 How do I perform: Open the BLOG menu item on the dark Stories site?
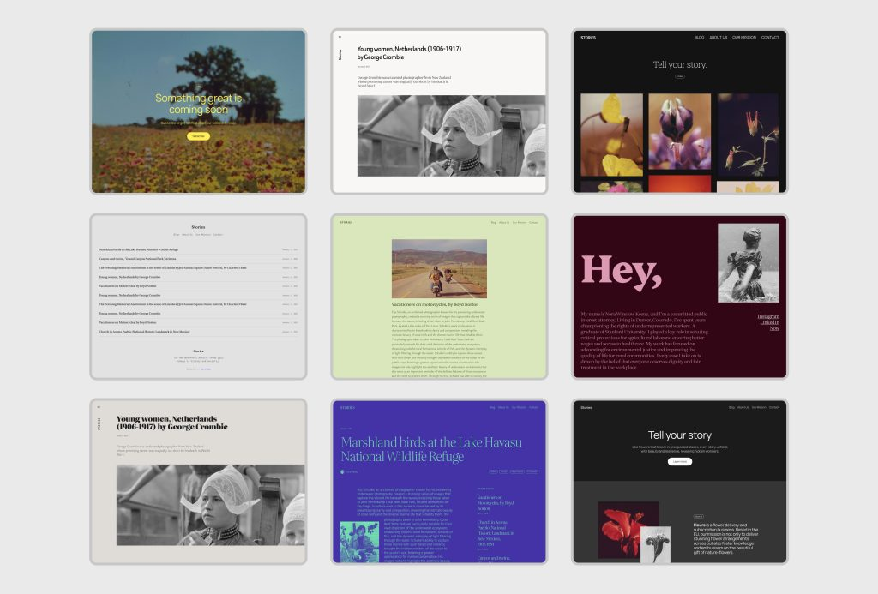pyautogui.click(x=699, y=38)
